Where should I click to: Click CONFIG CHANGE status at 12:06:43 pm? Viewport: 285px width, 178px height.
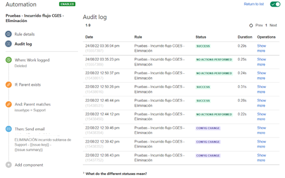click(208, 155)
